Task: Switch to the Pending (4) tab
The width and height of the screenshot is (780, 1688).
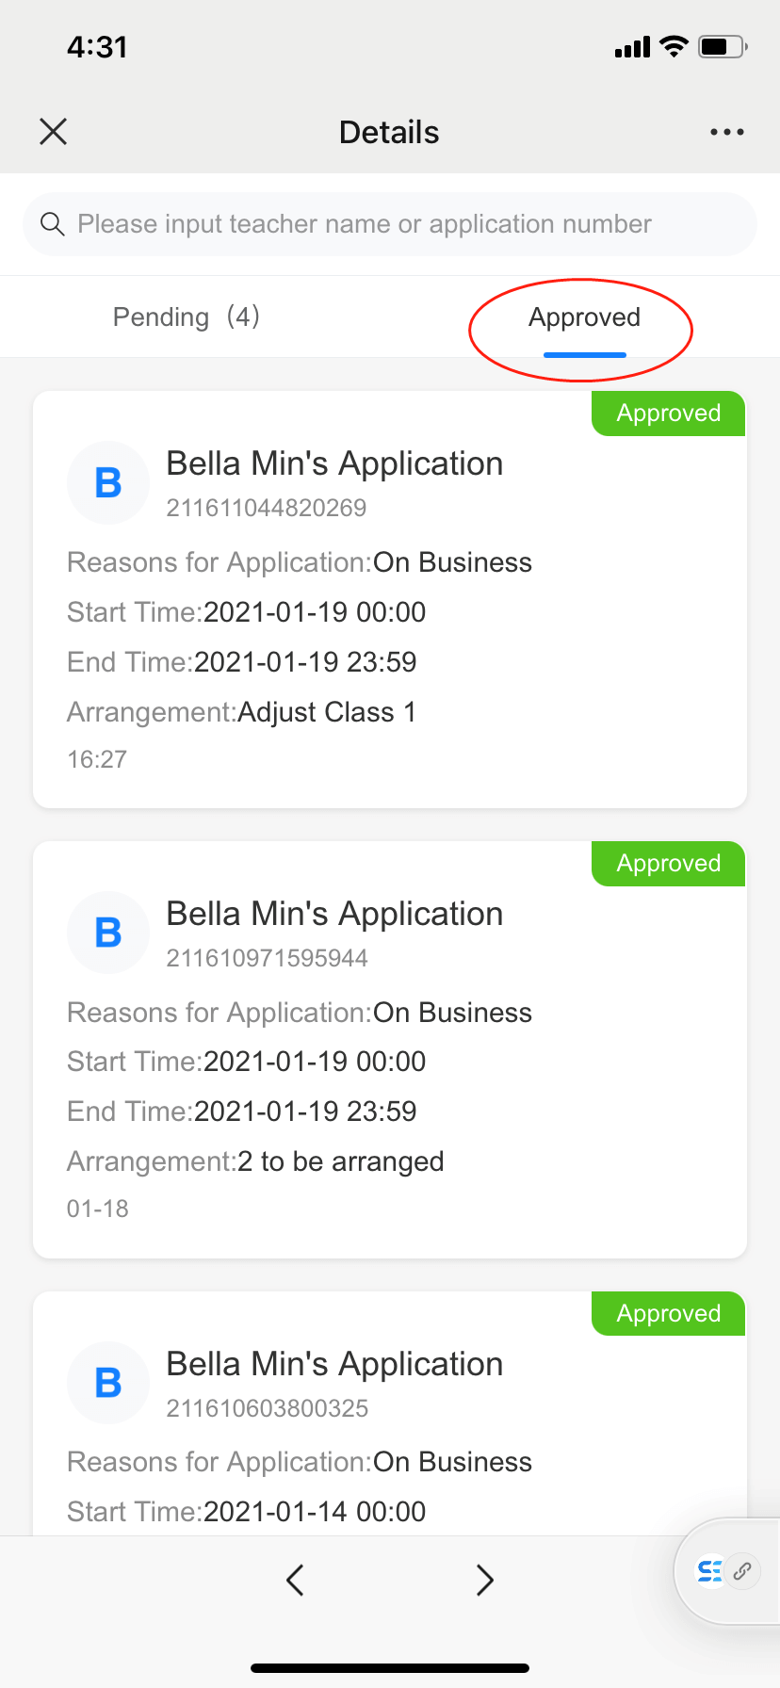Action: 186,317
